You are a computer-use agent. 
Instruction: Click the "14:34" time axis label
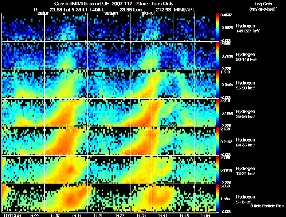tap(141, 216)
